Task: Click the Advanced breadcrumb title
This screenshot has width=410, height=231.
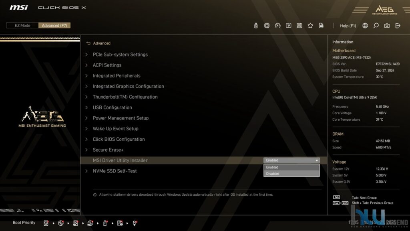Action: click(x=102, y=43)
